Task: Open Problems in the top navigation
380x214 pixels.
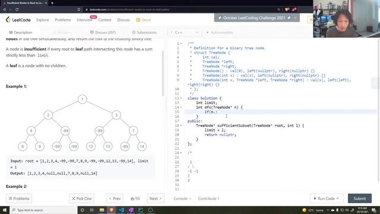Action: pos(63,20)
